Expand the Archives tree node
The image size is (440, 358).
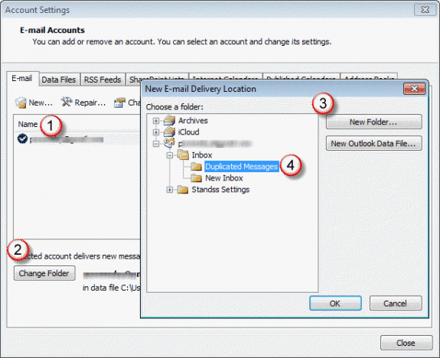coord(156,121)
